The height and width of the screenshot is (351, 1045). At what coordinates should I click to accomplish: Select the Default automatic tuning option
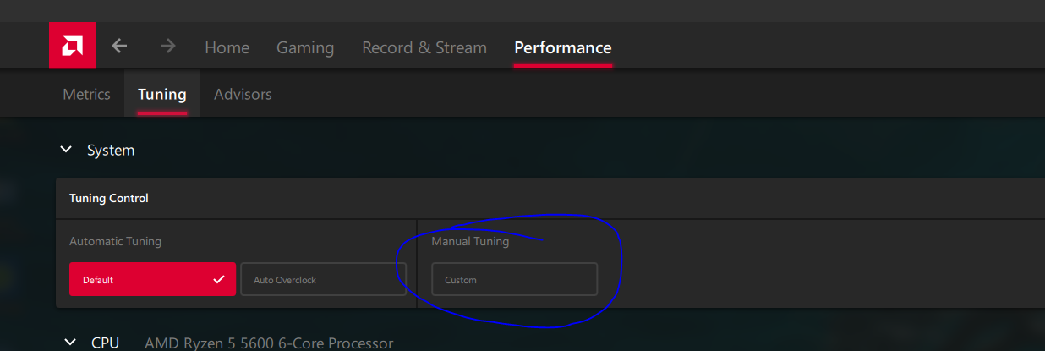coord(140,279)
